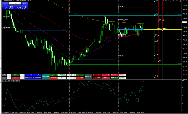188x114 pixels.
Task: Collapse the one-click panel arrow beside XAUUSD
Action: [x=3, y=1]
